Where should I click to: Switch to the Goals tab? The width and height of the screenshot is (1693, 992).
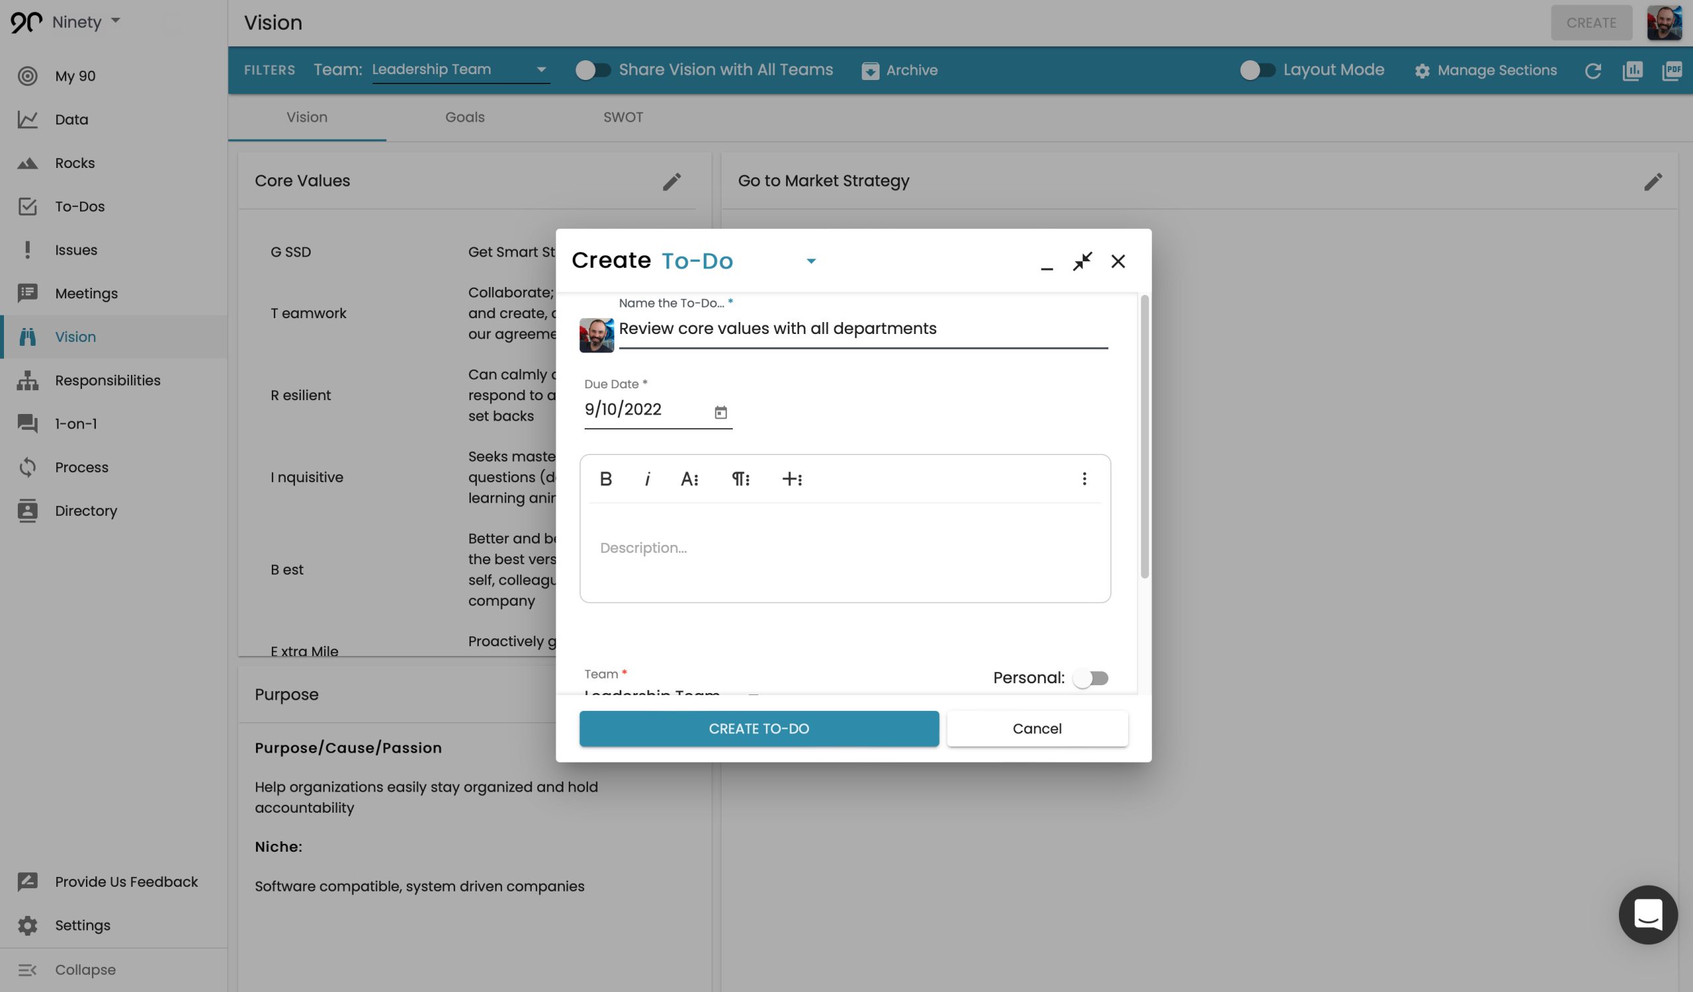click(464, 118)
